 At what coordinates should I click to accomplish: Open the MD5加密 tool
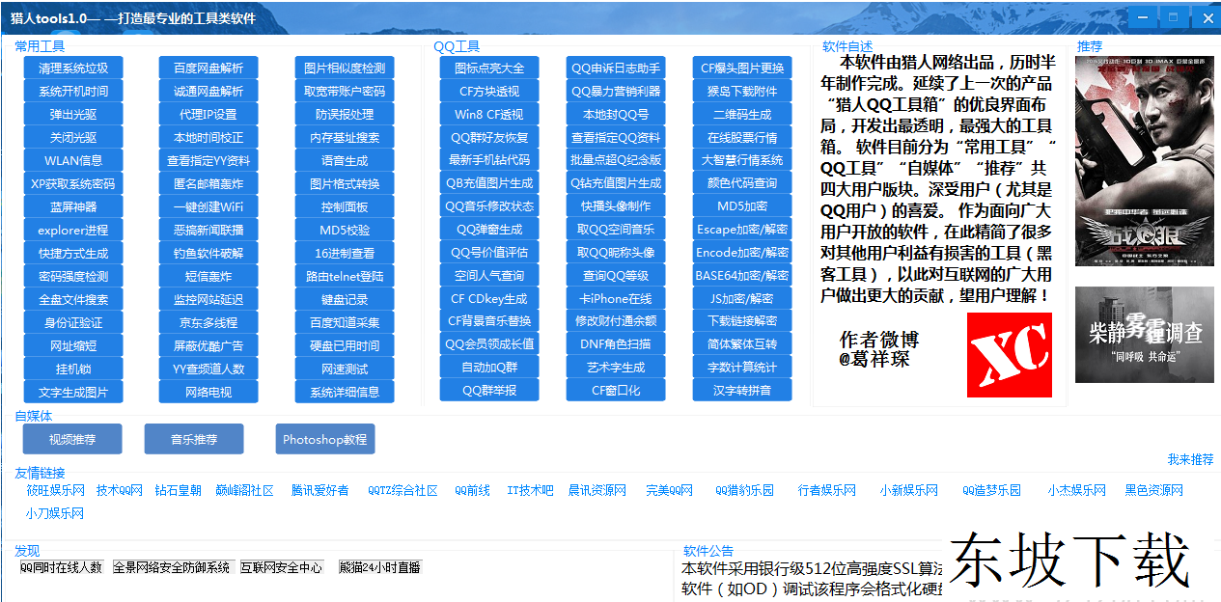pos(742,206)
